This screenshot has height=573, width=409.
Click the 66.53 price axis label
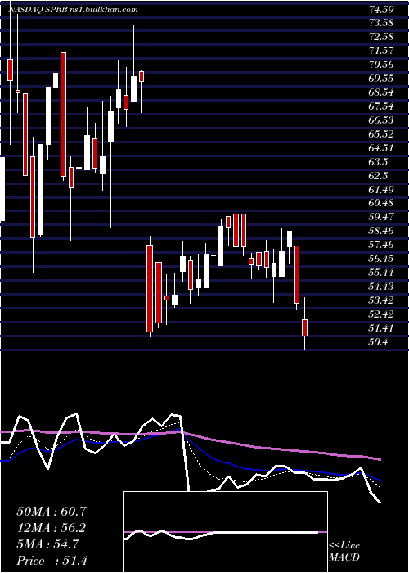point(381,120)
